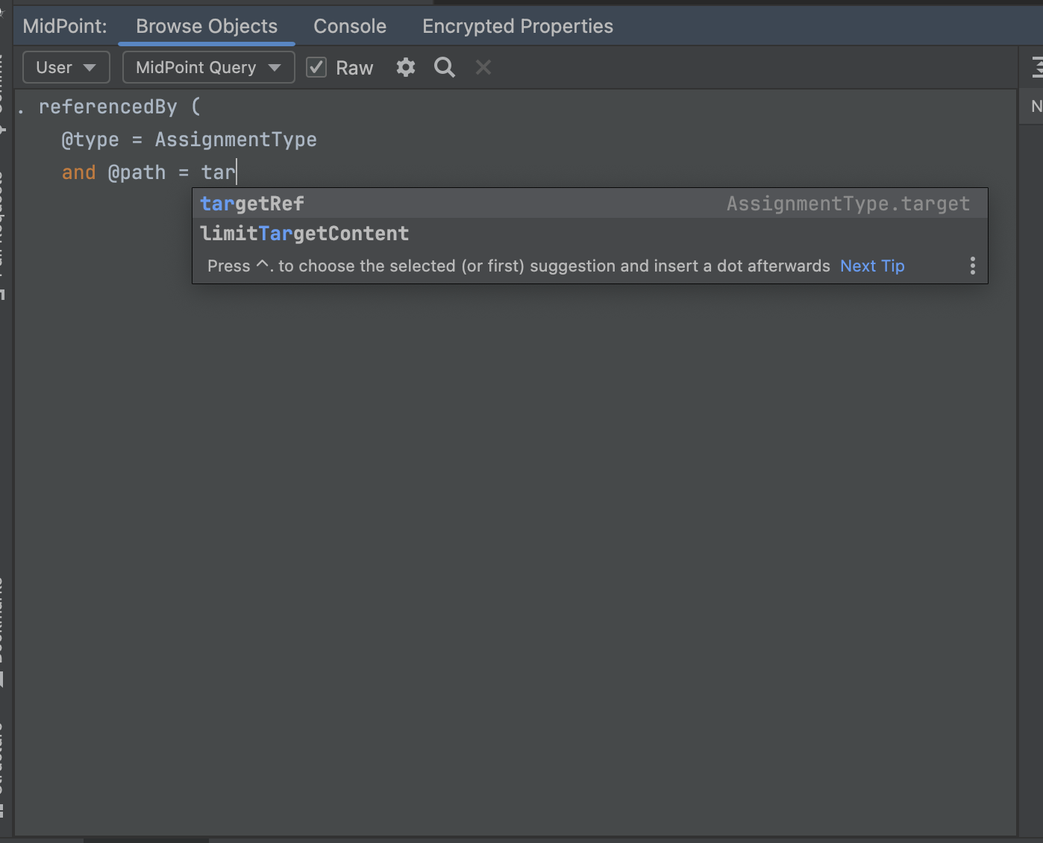Open the kebab menu in the suggestion popup
The width and height of the screenshot is (1043, 843).
click(972, 266)
